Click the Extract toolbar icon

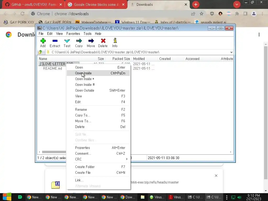(55, 43)
